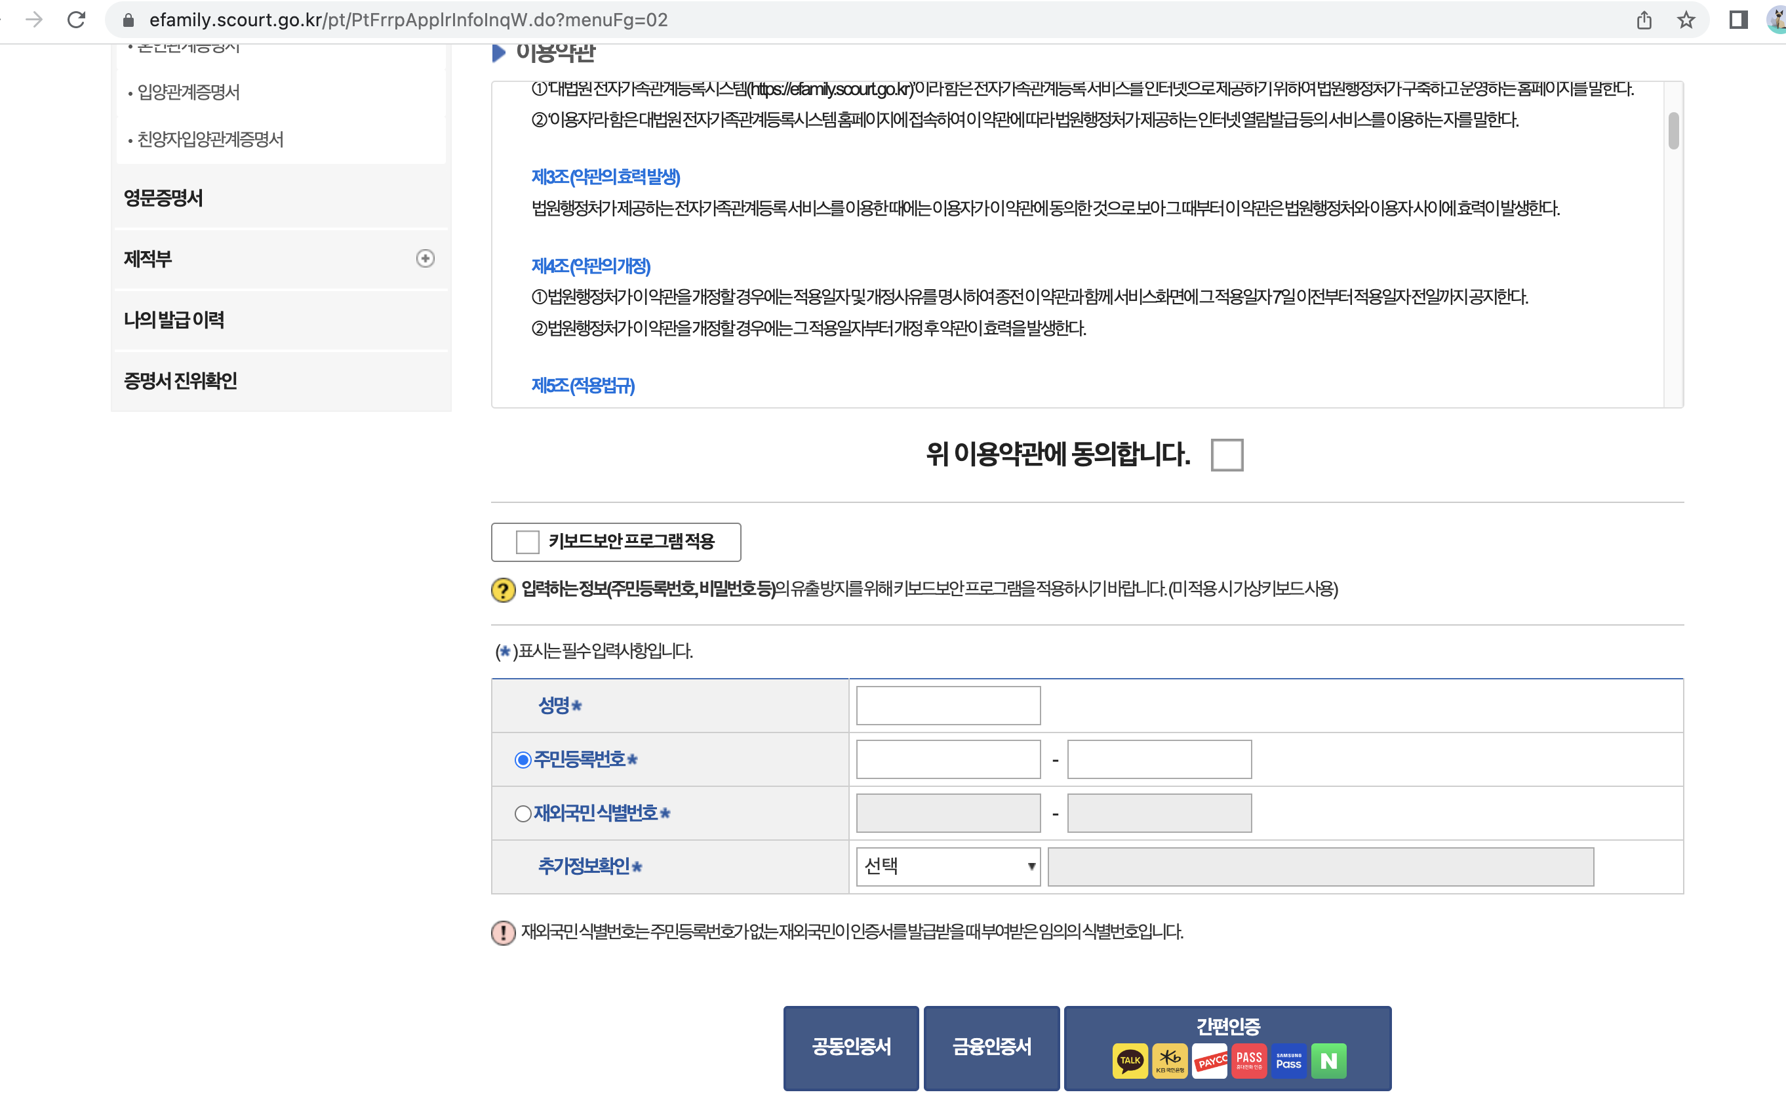Open the 증명서 진위확인 menu item
This screenshot has width=1786, height=1103.
click(181, 381)
